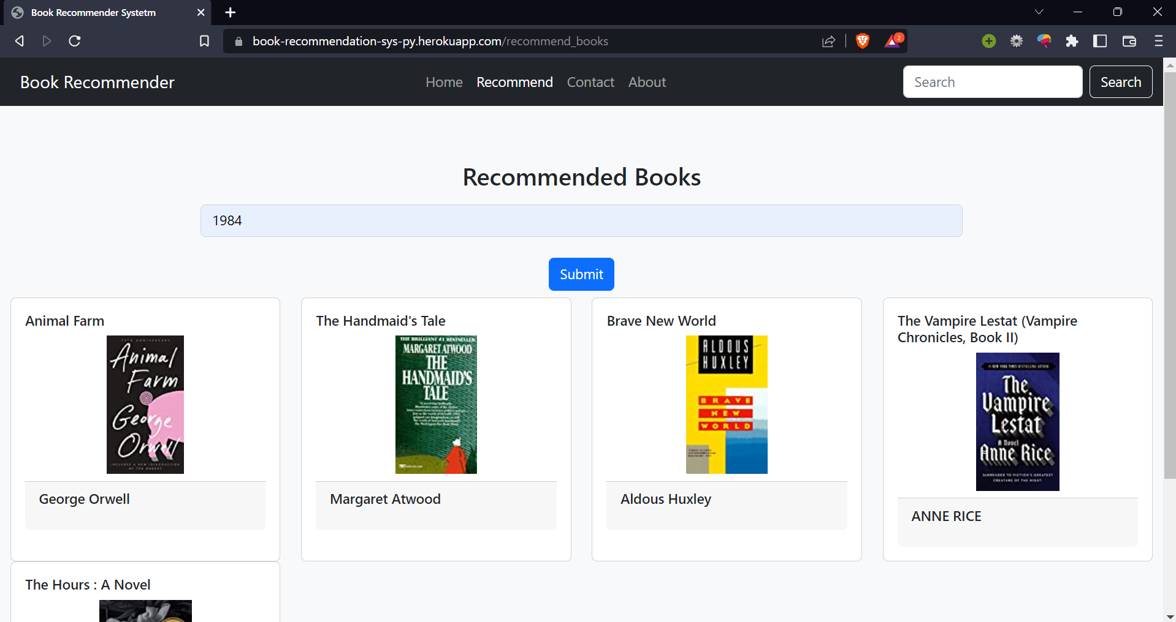Click the vertical scrollbar thumb

pos(1170,275)
